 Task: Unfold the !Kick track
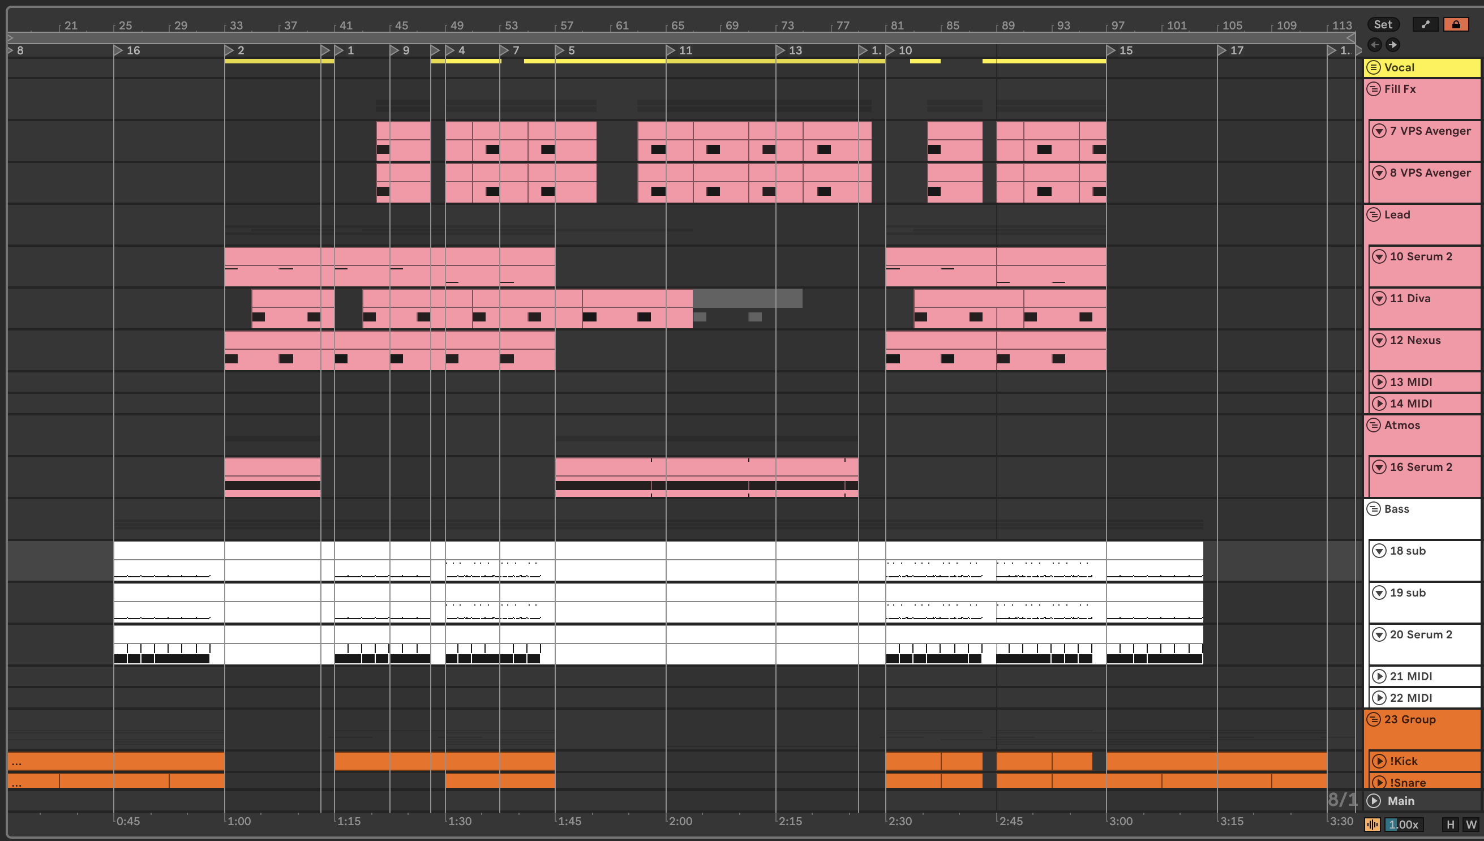(x=1379, y=761)
